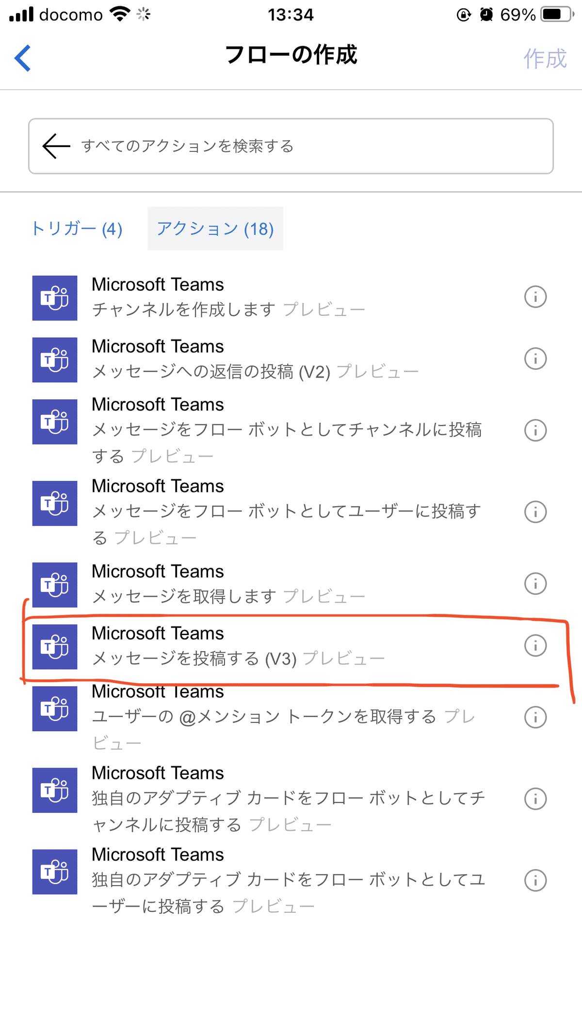Image resolution: width=582 pixels, height=1035 pixels.
Task: Tap the blue back chevron at top left
Action: point(22,57)
